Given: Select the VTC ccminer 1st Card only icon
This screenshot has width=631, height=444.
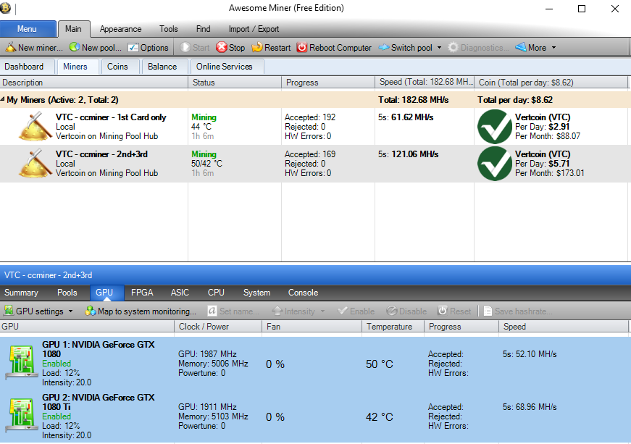Looking at the screenshot, I should 35,126.
